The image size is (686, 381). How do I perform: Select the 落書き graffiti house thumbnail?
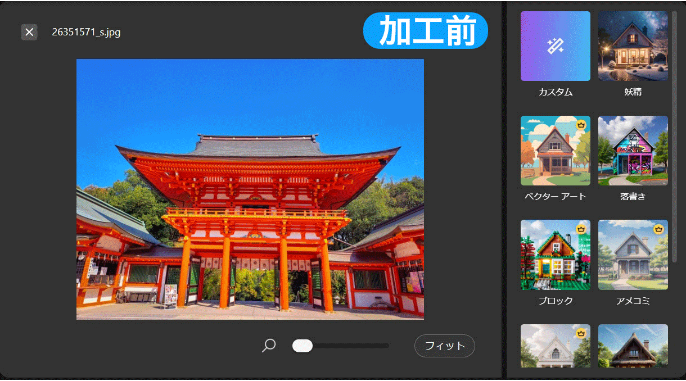633,151
